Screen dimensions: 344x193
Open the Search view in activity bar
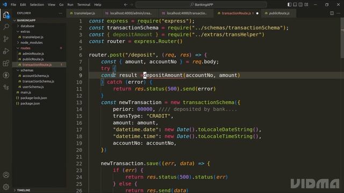6,27
